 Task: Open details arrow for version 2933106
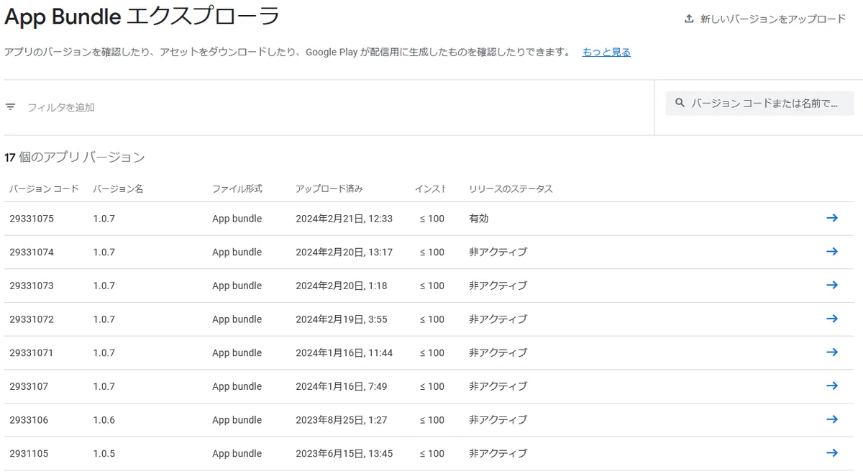(832, 419)
